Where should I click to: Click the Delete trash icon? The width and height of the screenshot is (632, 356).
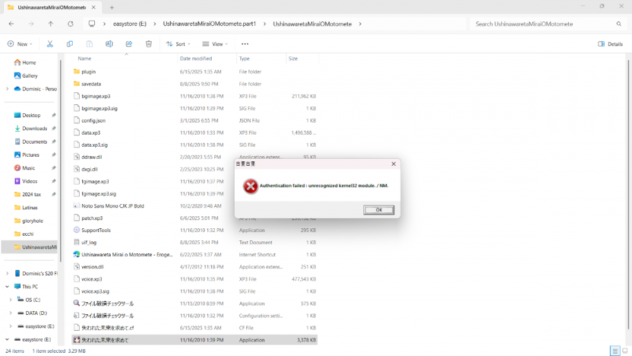click(x=149, y=44)
